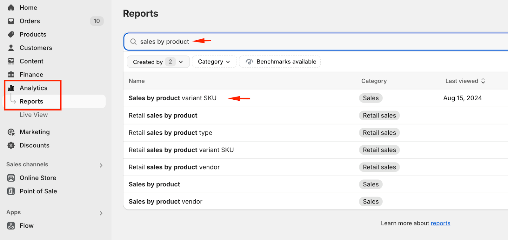Open the Sales by product report

click(x=154, y=184)
